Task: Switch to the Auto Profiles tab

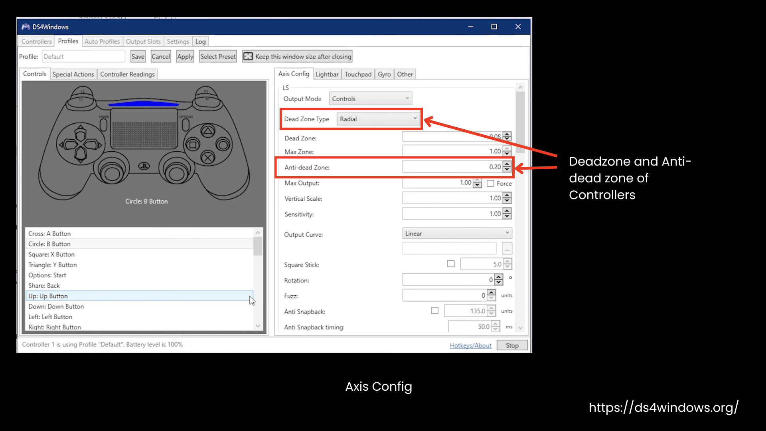Action: pyautogui.click(x=102, y=42)
